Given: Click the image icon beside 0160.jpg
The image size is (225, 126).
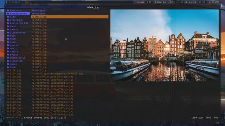Looking at the screenshot, I should tap(8, 77).
